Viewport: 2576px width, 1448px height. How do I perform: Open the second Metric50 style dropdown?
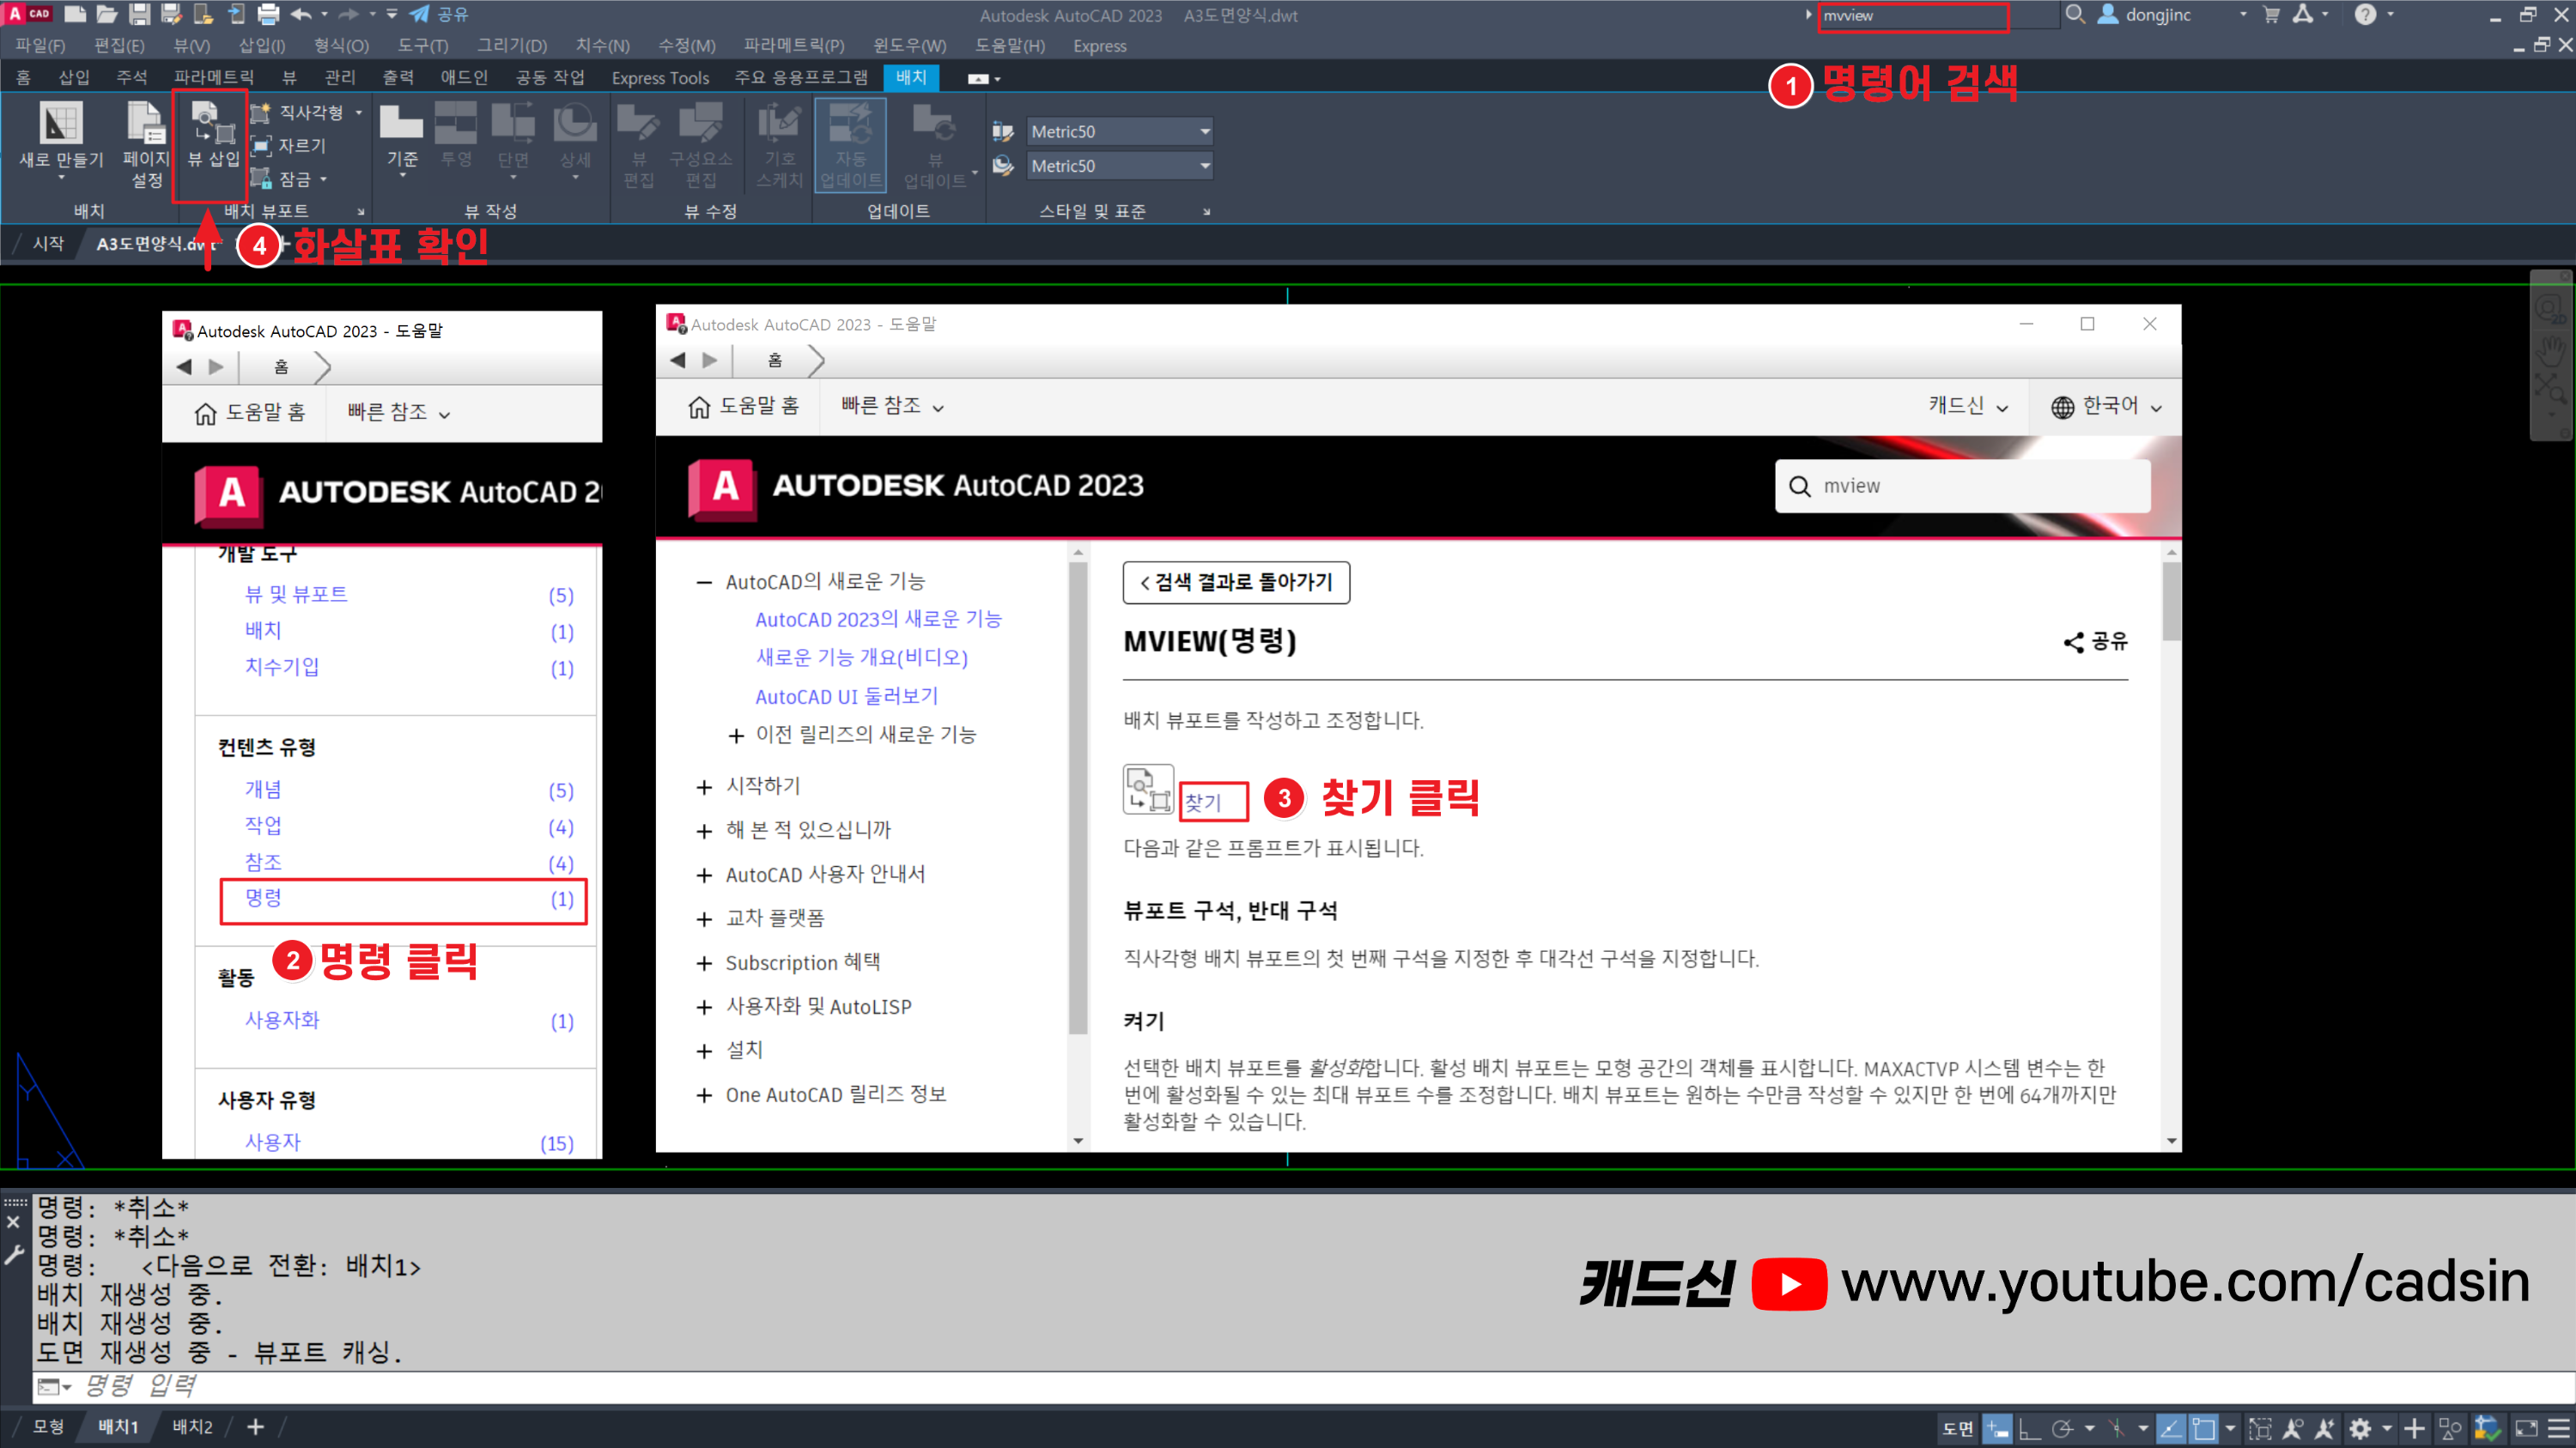point(1121,166)
